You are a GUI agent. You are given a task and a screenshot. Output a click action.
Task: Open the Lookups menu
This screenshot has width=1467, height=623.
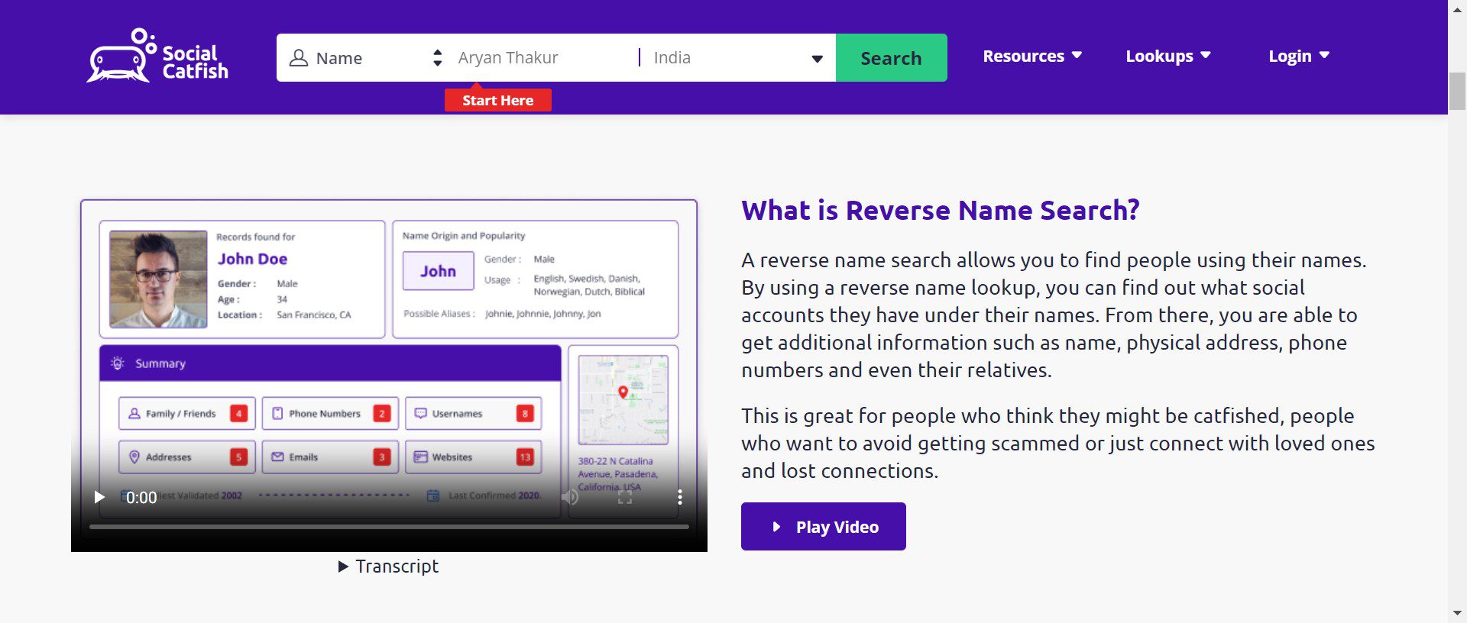click(1167, 56)
